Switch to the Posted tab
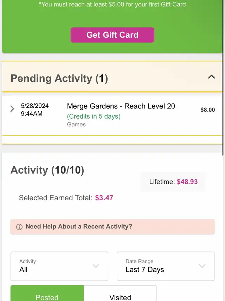 (x=47, y=295)
